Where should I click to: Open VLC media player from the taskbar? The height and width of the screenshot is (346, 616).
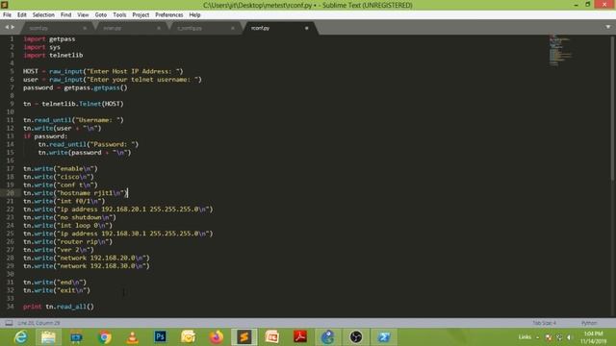click(x=133, y=337)
